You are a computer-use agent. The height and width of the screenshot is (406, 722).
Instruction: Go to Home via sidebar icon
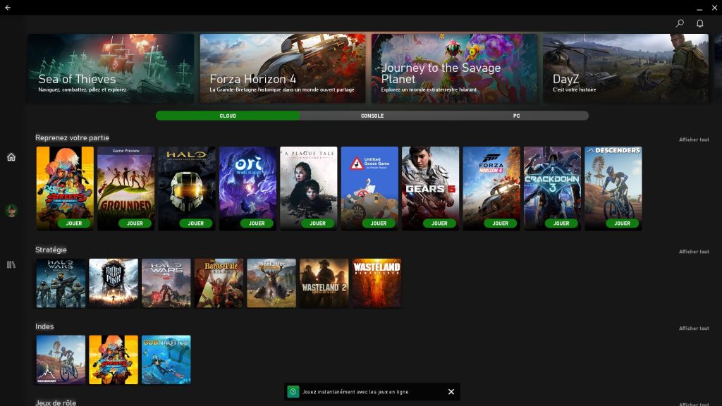click(11, 157)
